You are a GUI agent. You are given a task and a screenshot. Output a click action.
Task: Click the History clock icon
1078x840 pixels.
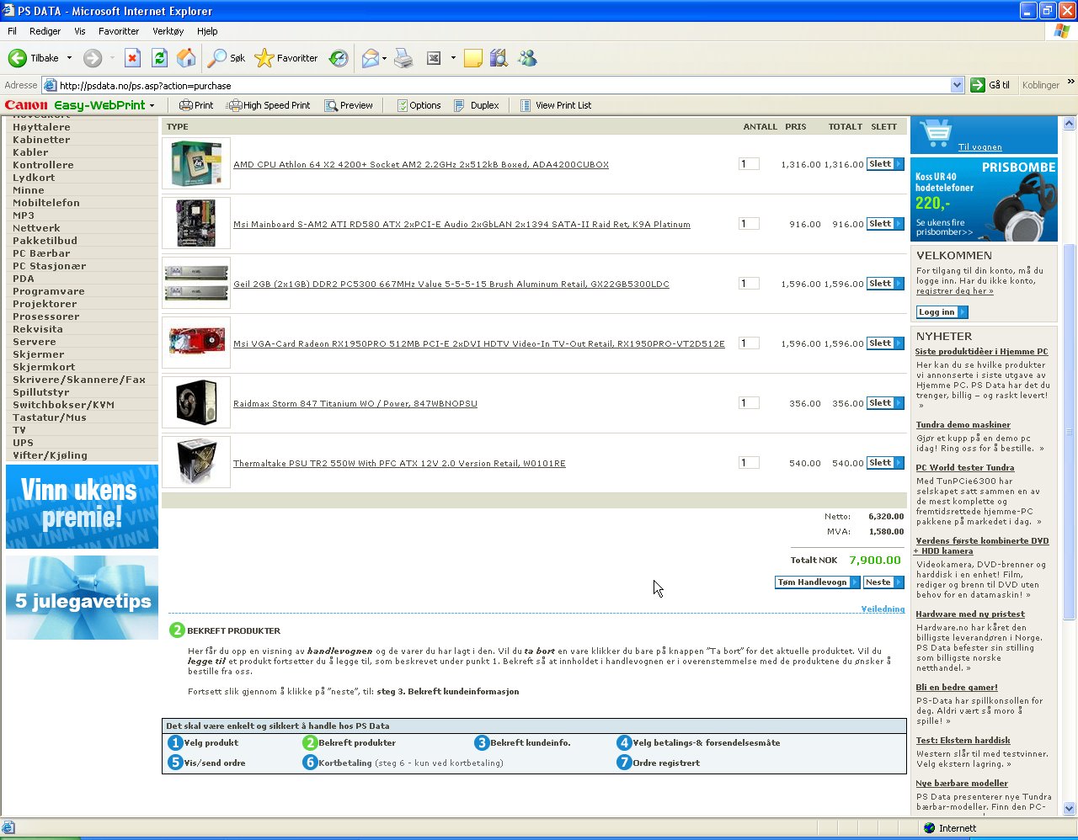(x=339, y=58)
